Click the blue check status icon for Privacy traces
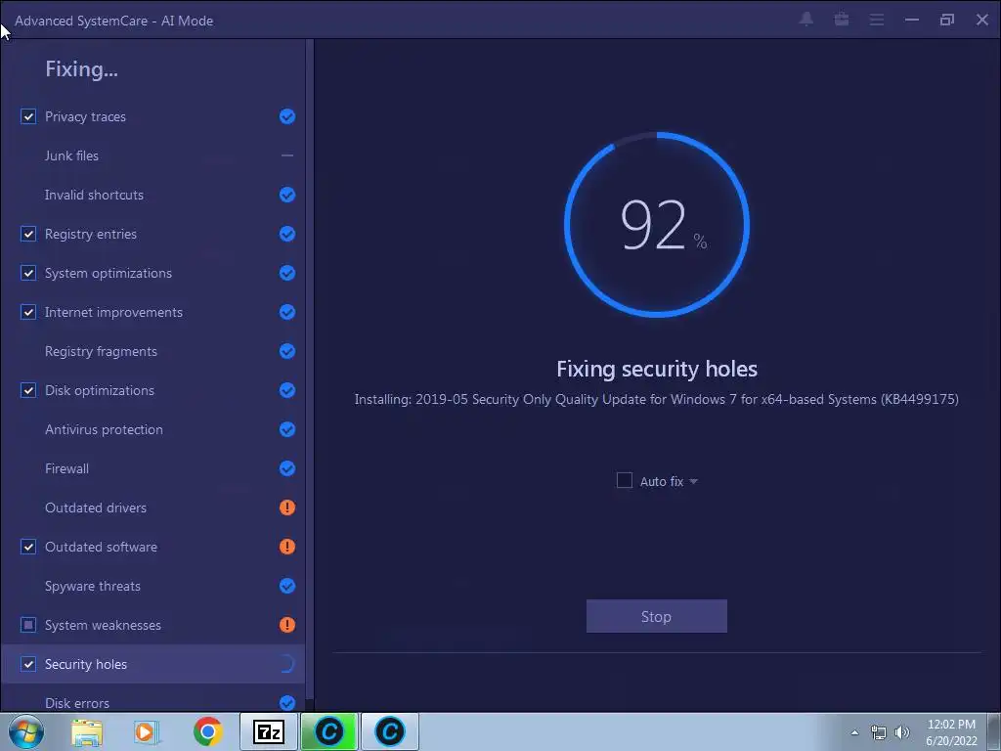Image resolution: width=1001 pixels, height=751 pixels. click(287, 116)
